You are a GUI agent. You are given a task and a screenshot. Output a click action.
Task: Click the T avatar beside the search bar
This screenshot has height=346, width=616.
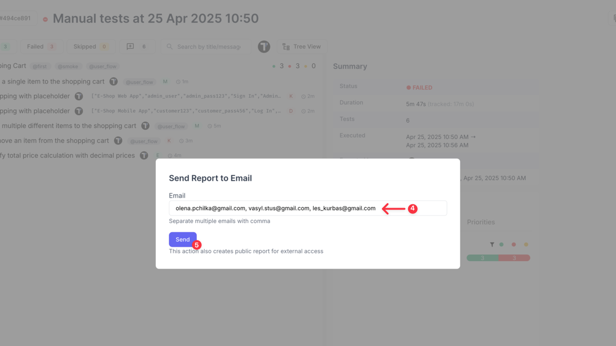click(x=264, y=47)
